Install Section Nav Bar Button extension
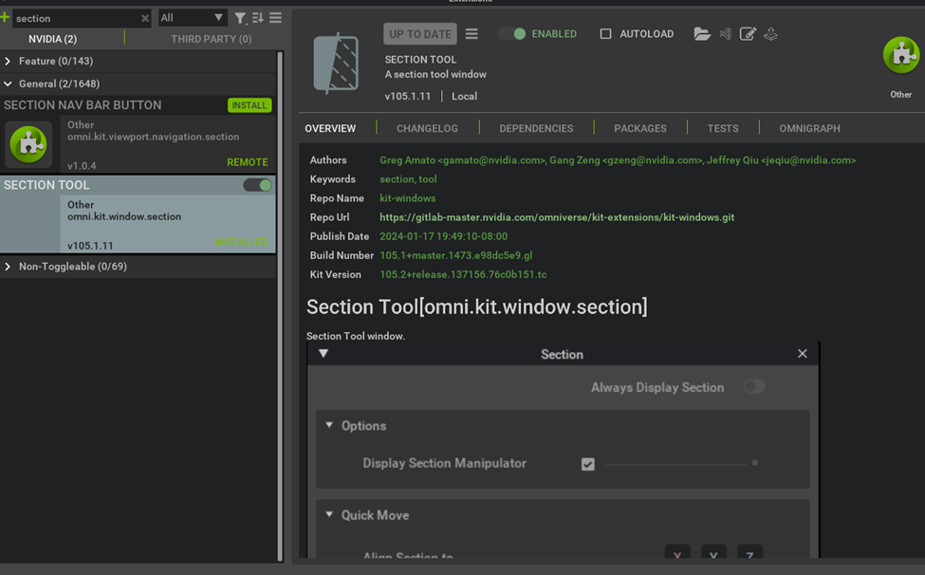 250,105
